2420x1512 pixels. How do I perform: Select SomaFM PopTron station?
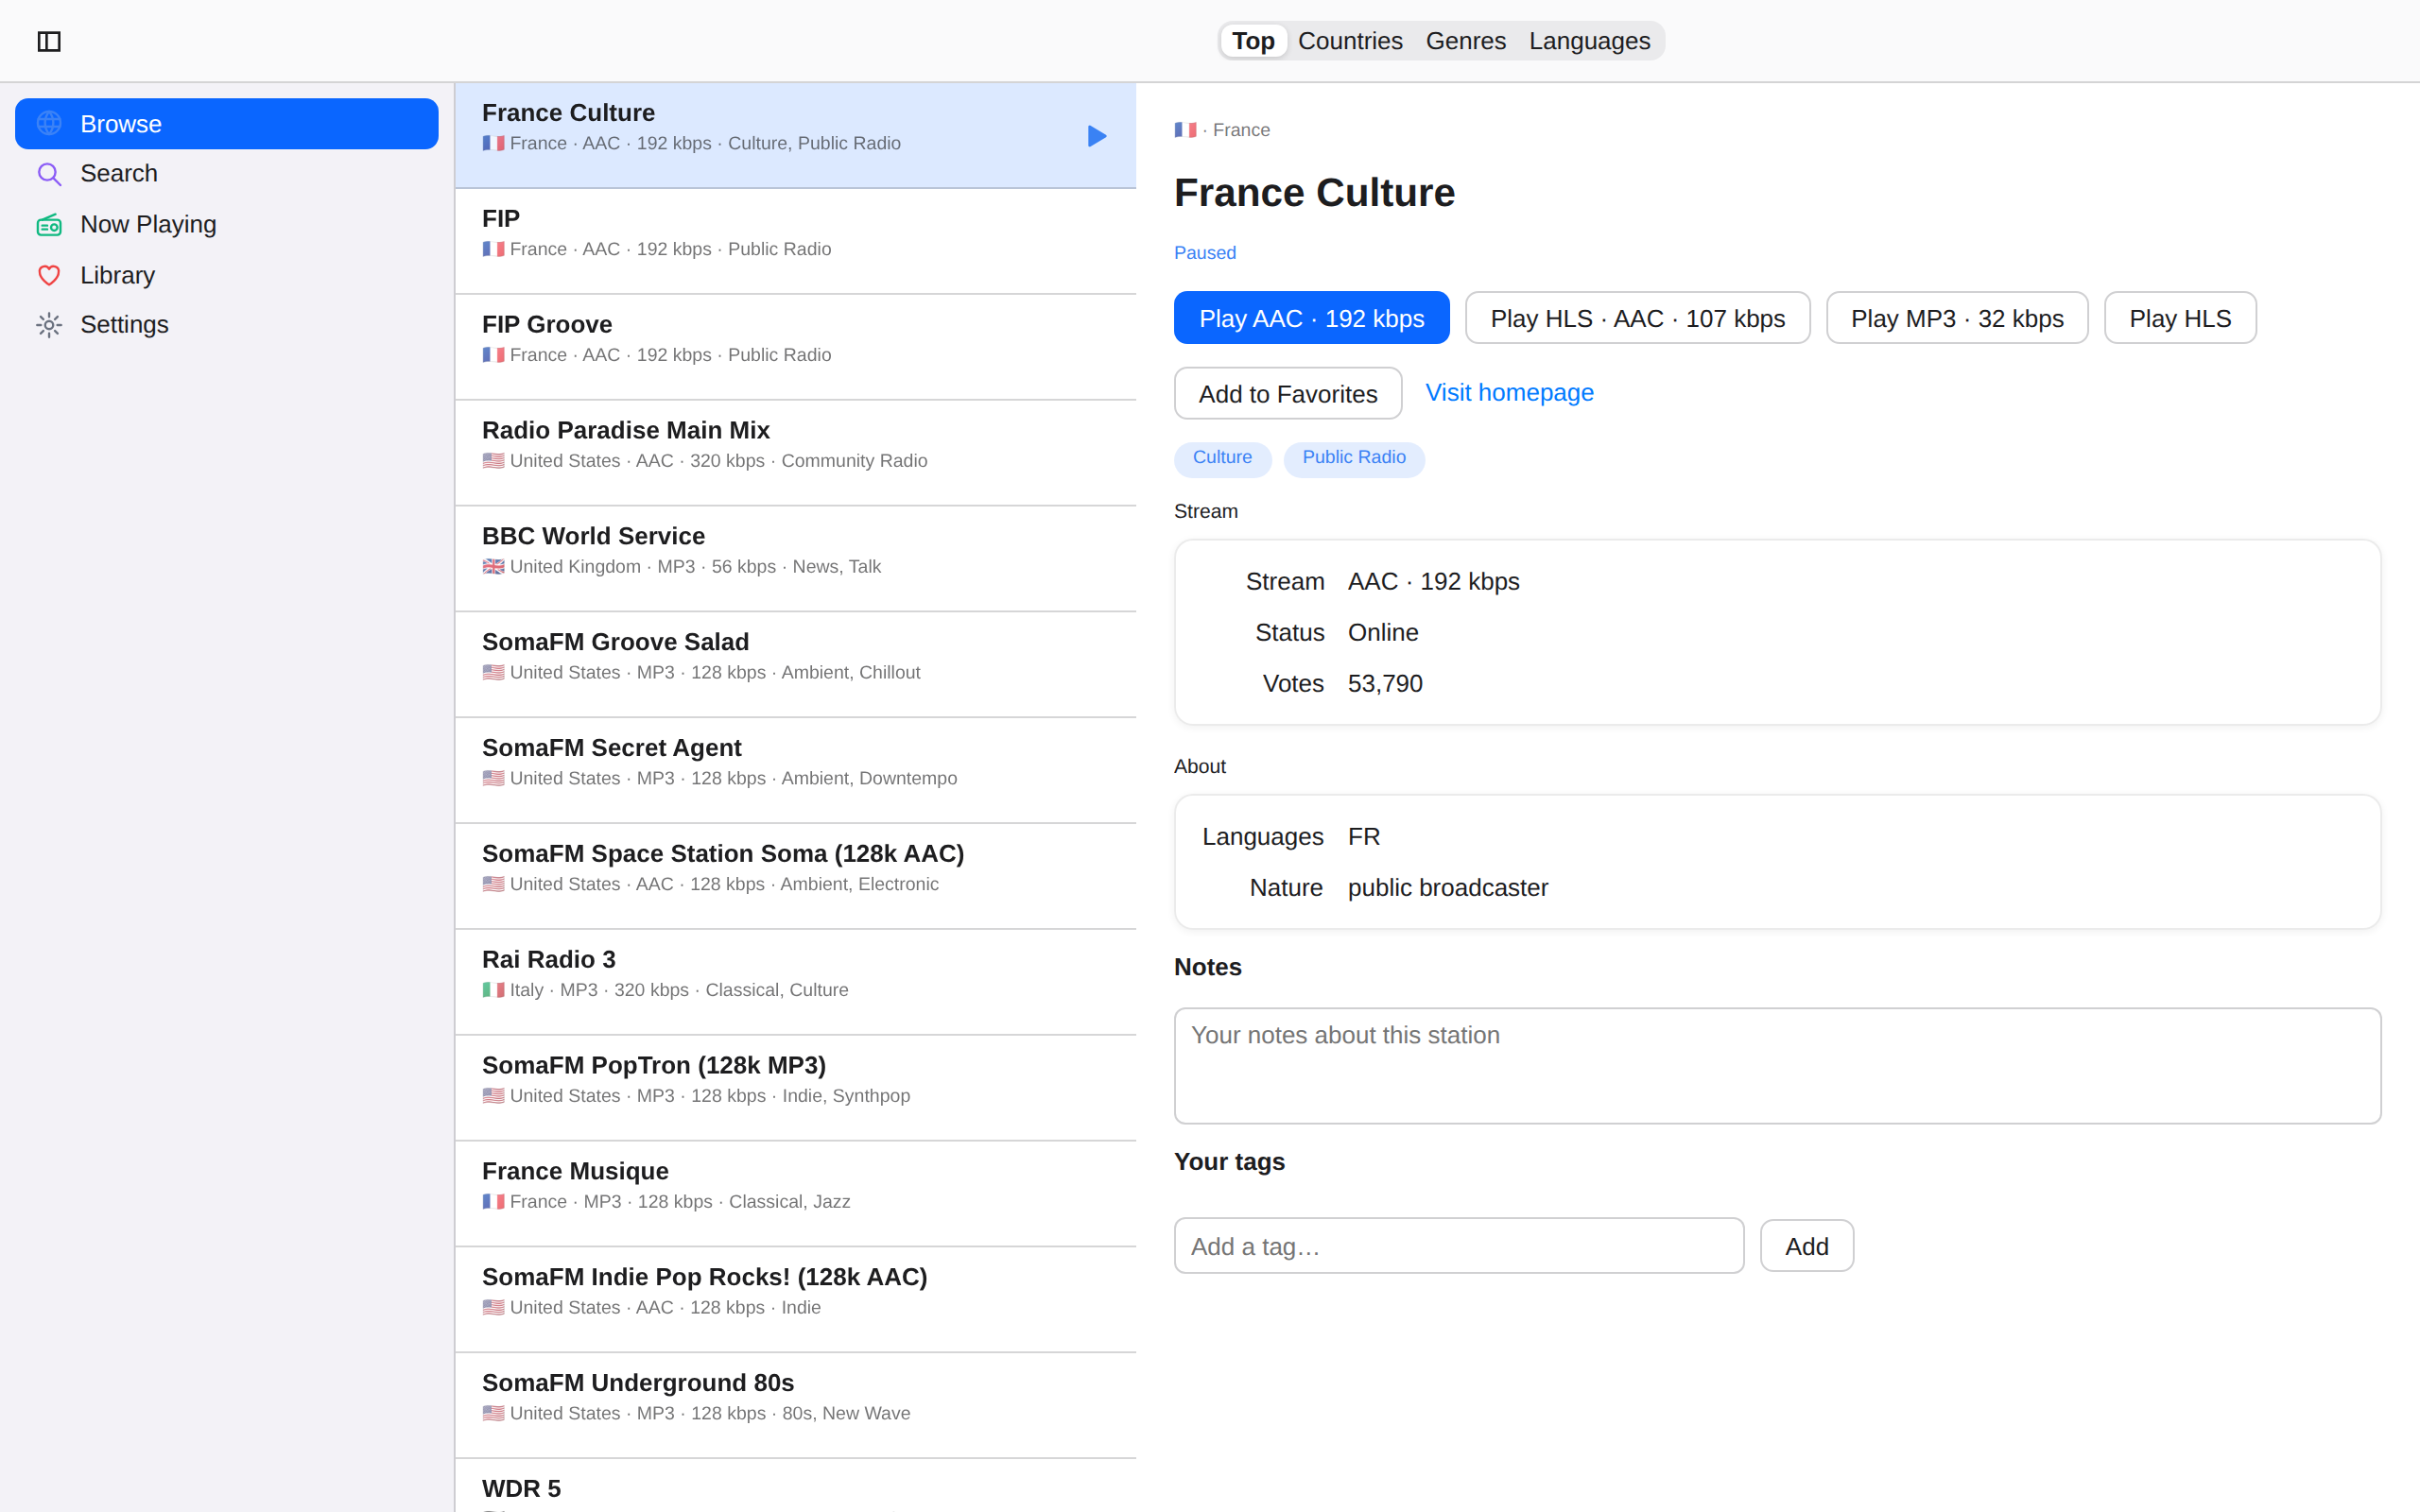[x=795, y=1089]
